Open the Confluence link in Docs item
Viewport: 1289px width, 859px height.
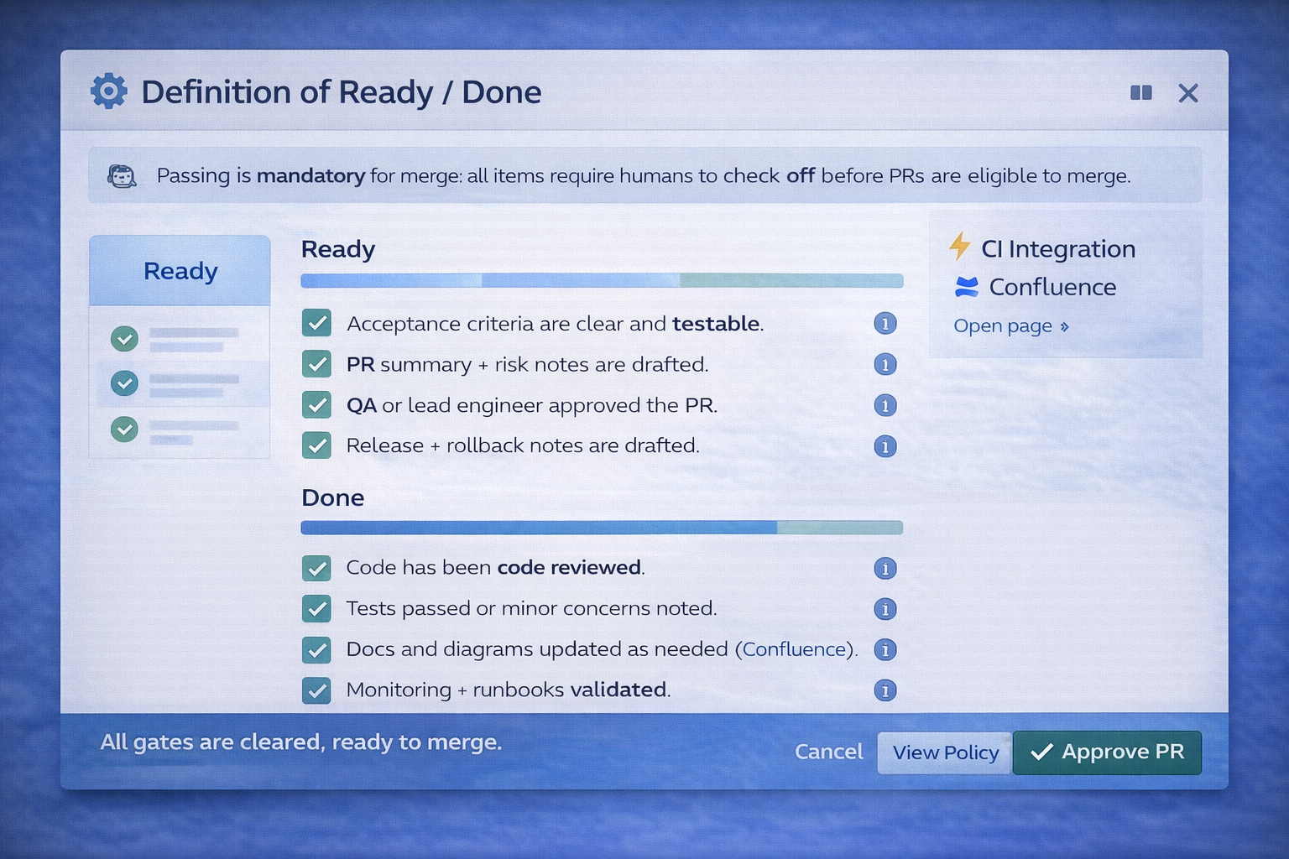point(794,649)
